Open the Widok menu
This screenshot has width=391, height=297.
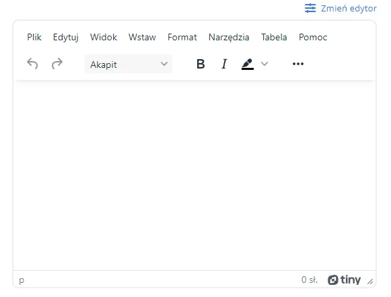pos(104,37)
